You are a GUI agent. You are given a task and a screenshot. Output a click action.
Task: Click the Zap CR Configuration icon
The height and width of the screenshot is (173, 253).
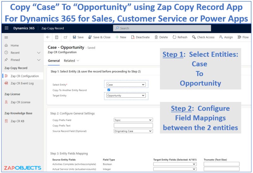coord(6,76)
